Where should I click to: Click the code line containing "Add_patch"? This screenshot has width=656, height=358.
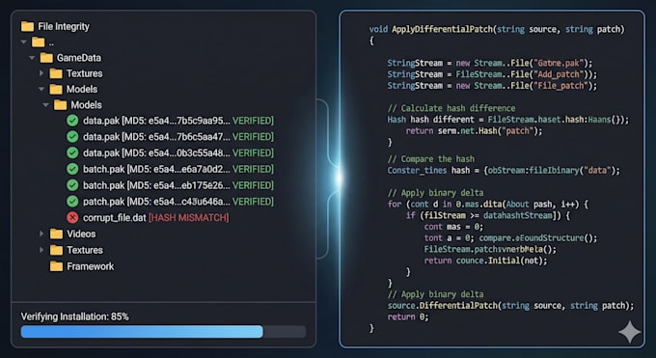click(x=492, y=74)
